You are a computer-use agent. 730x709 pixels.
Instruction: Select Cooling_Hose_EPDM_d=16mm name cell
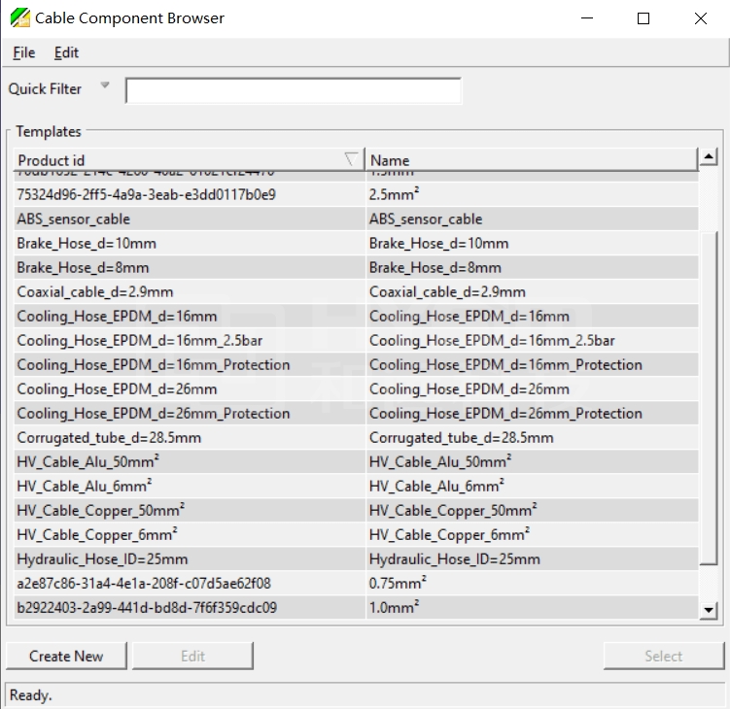[x=532, y=316]
